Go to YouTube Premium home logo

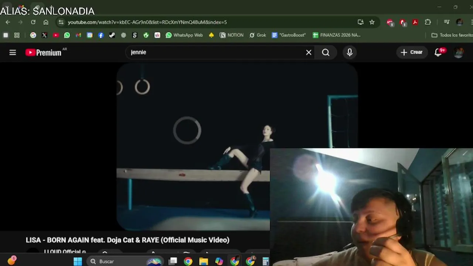tap(44, 52)
